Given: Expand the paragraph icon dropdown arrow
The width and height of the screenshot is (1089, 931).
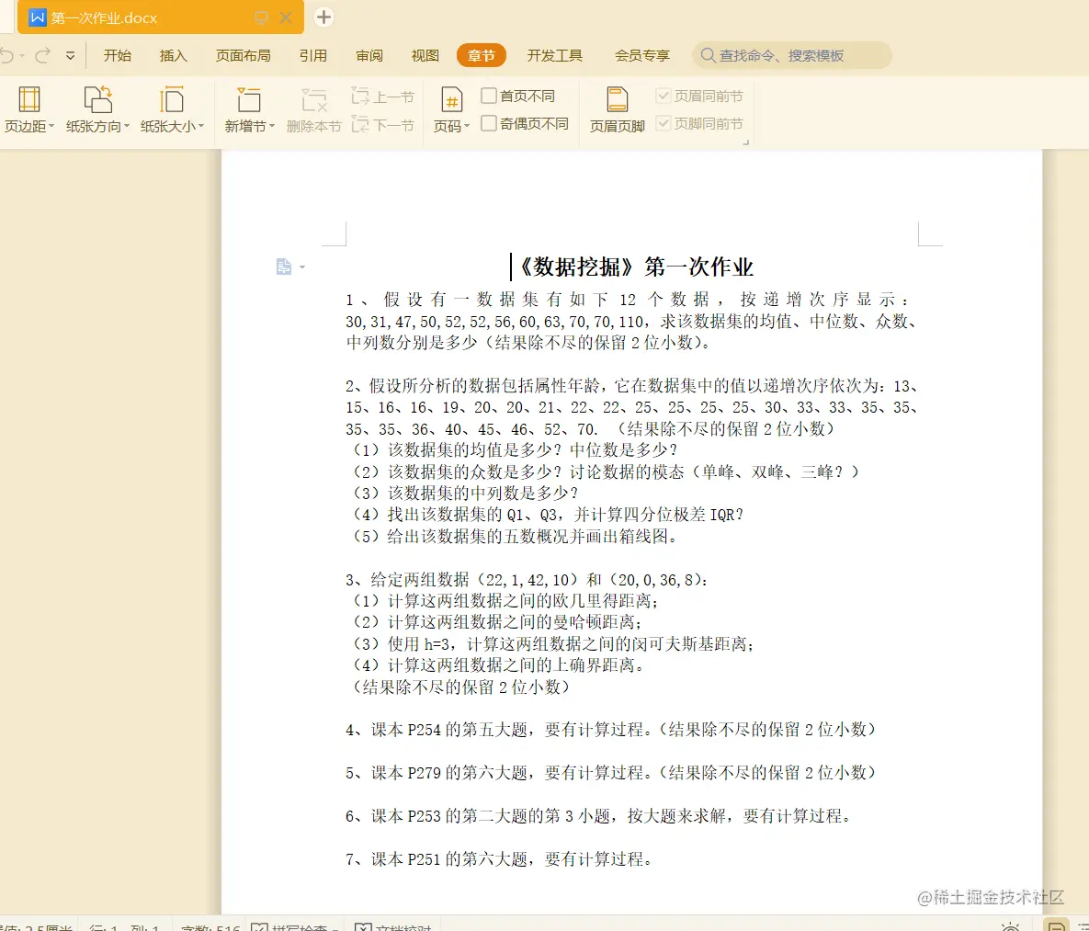Looking at the screenshot, I should coord(302,267).
